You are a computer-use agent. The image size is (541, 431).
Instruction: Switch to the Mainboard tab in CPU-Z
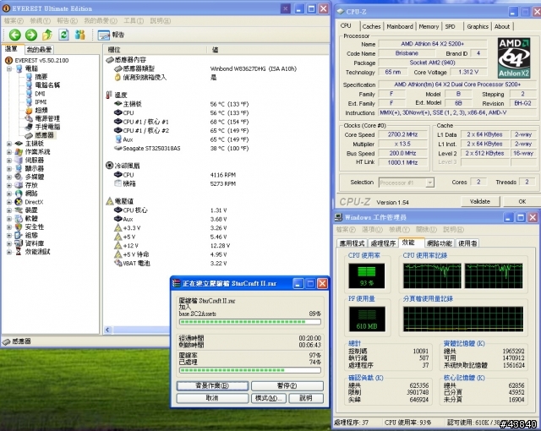(x=400, y=26)
